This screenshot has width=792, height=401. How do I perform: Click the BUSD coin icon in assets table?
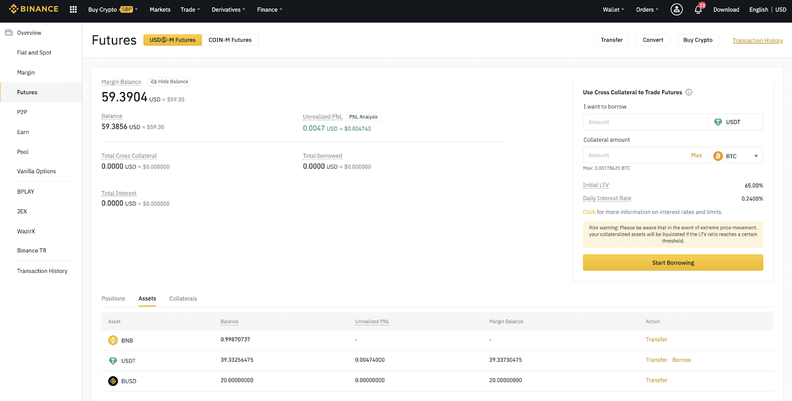pos(113,381)
